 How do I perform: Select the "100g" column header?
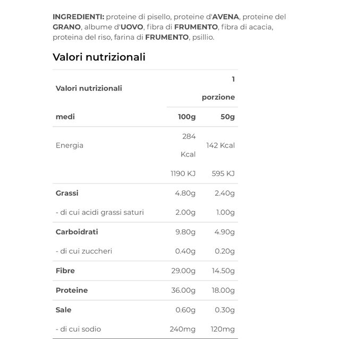[186, 117]
